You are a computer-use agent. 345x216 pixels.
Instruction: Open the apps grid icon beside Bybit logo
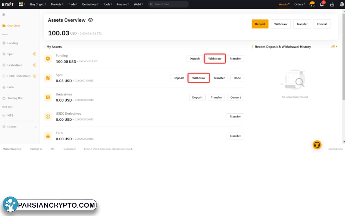(21, 4)
